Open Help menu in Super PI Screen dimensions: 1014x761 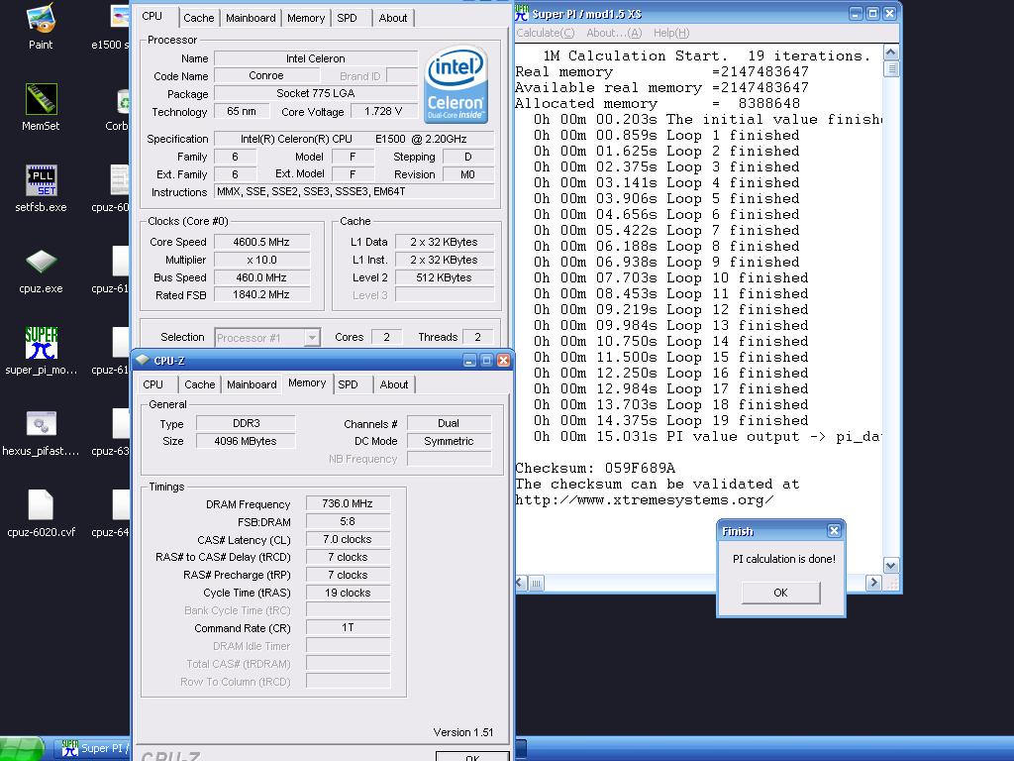click(671, 33)
